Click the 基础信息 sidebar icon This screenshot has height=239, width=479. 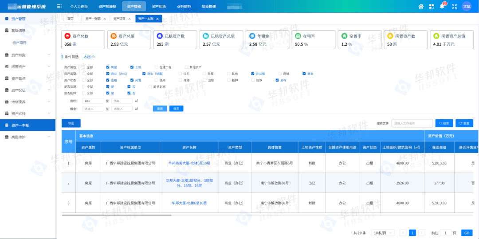tap(7, 31)
